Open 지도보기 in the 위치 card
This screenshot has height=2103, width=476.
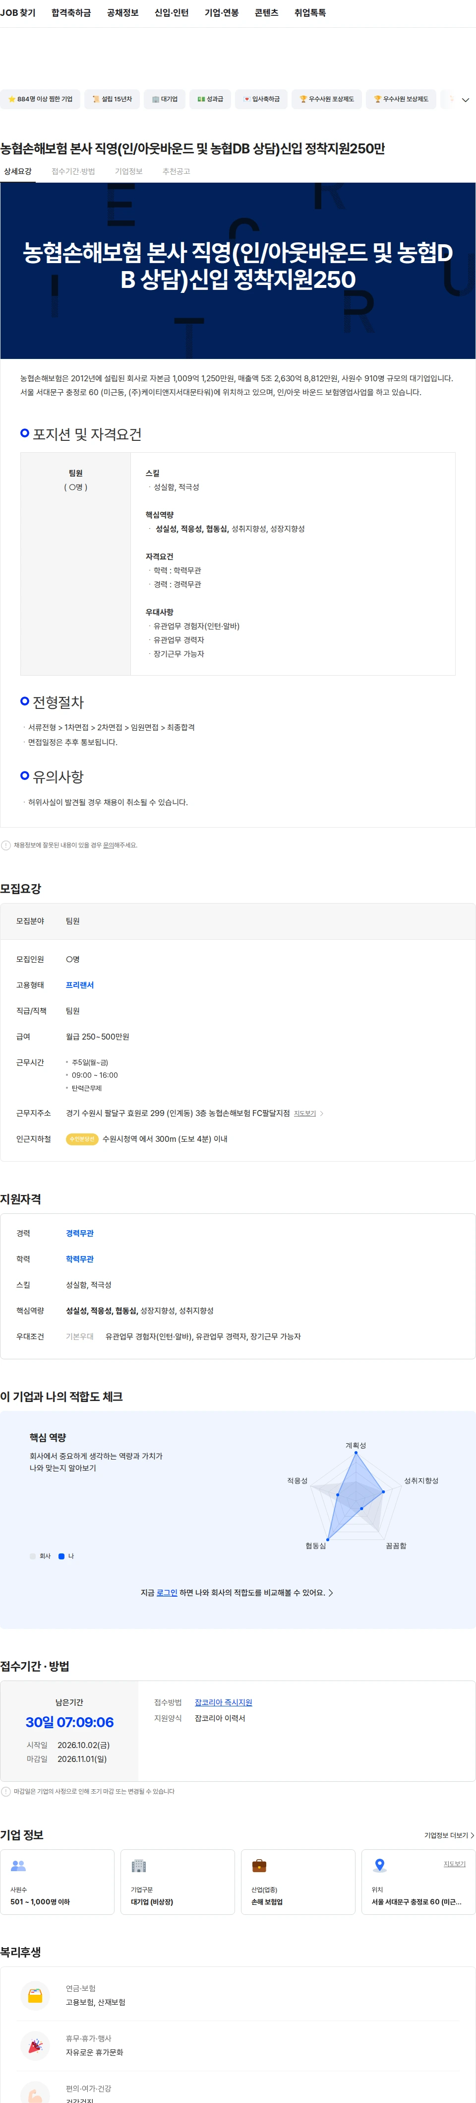point(454,1864)
